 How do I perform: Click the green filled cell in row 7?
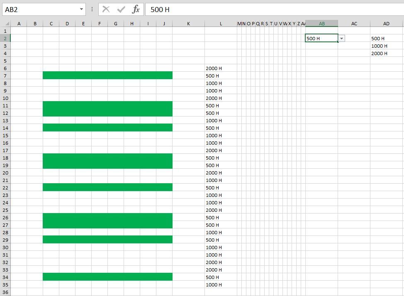click(x=107, y=75)
